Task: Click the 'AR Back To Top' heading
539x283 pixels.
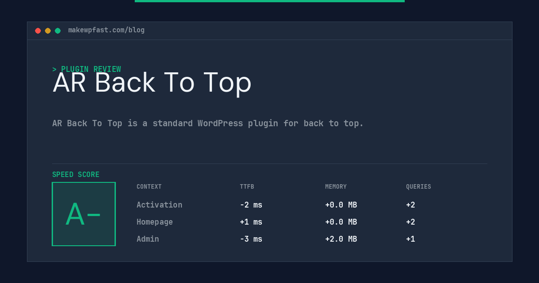Action: 152,83
